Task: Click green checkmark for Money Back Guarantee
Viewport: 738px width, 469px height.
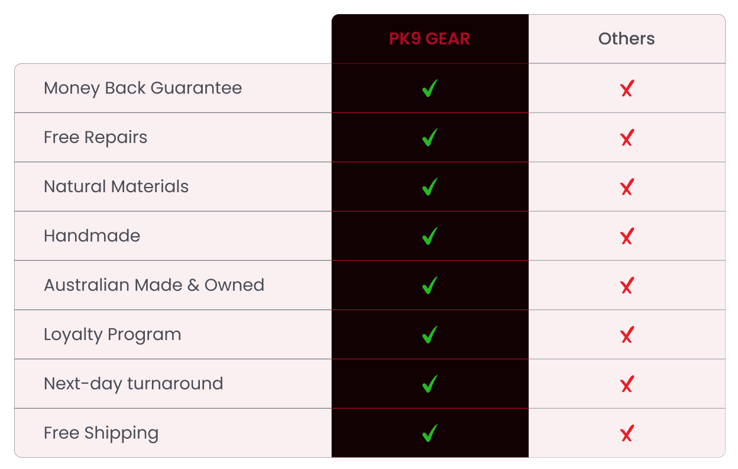Action: click(x=430, y=89)
